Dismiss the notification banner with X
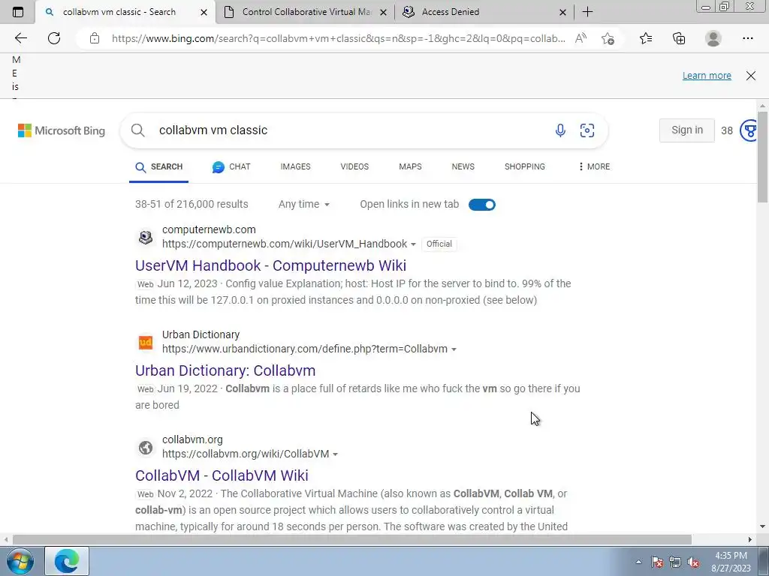 [x=751, y=76]
